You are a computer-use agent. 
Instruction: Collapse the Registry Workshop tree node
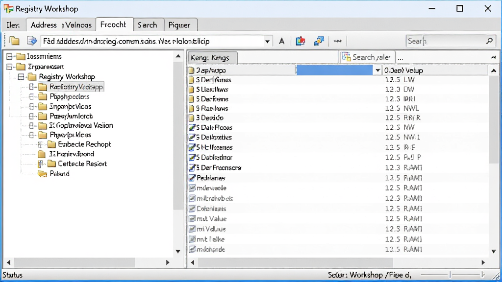coord(21,77)
